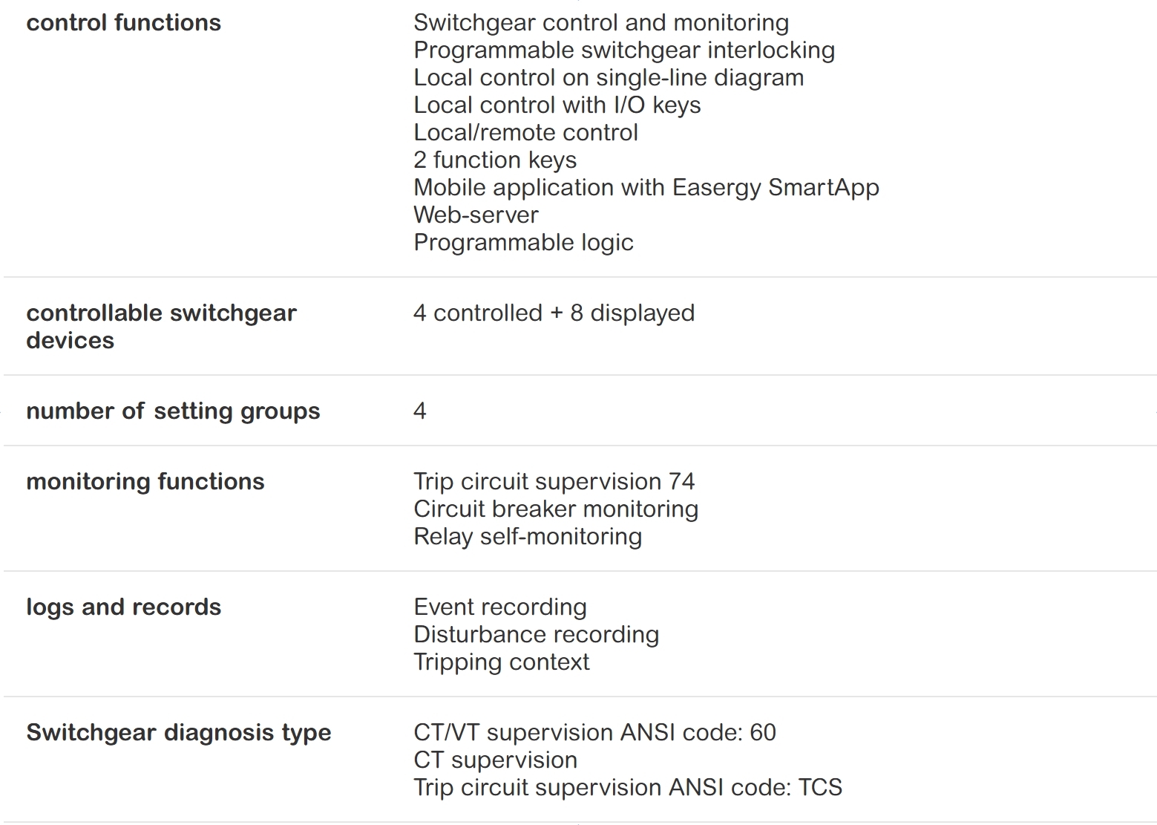Click the 'control functions' row label
This screenshot has width=1157, height=825.
click(123, 23)
